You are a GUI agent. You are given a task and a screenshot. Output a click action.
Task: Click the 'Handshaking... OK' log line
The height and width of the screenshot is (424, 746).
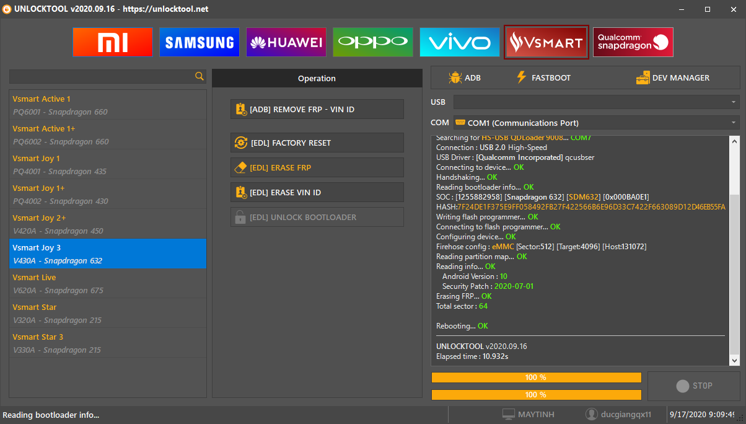coord(467,177)
